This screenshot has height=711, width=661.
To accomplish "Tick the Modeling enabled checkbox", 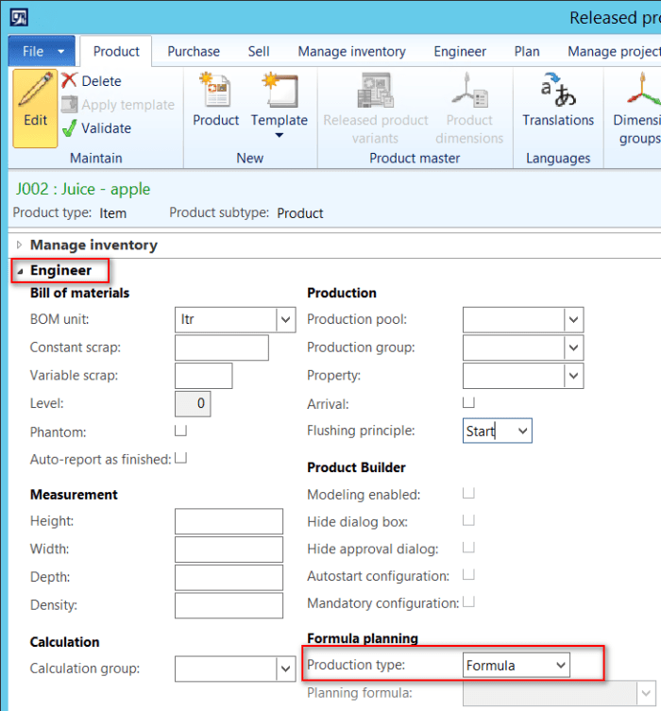I will pos(468,493).
